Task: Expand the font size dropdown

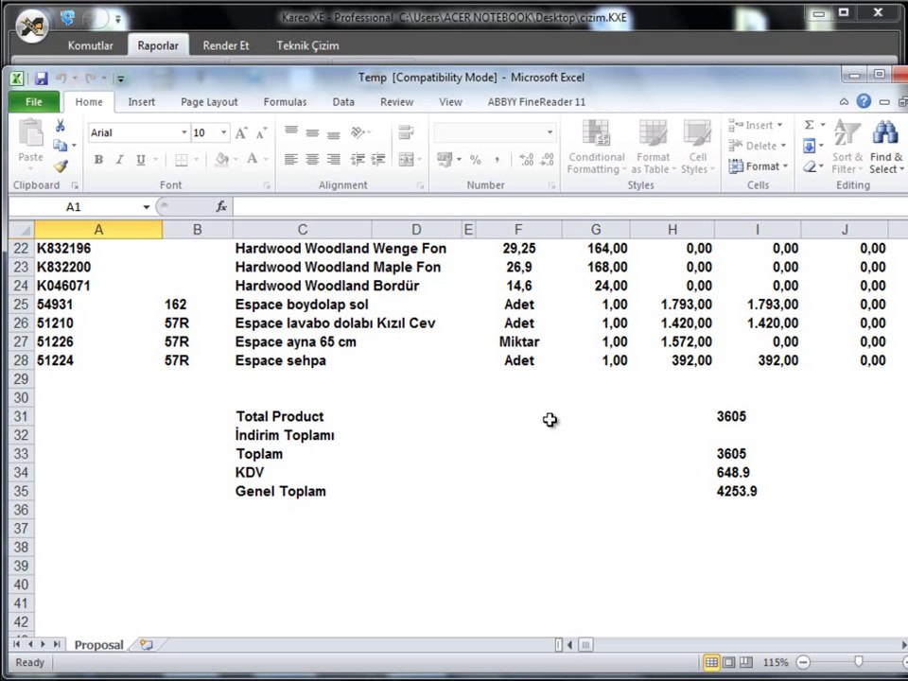Action: 223,132
